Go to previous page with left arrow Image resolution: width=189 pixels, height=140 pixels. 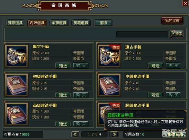[x=75, y=134]
